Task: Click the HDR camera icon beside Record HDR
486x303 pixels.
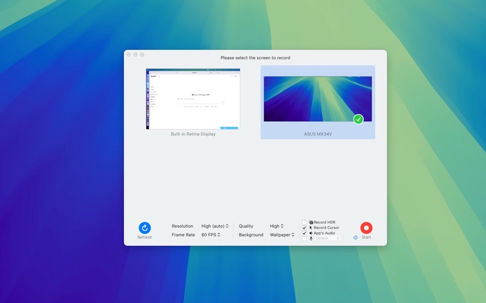Action: [311, 222]
